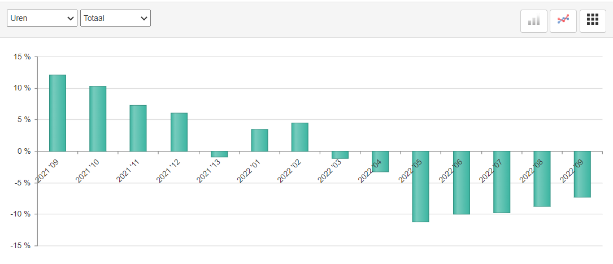613x264 pixels.
Task: Click the 2021 '09 axis label
Action: tap(47, 171)
